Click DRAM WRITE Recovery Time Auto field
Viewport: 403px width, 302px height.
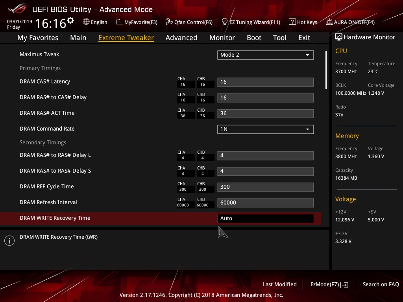(266, 219)
